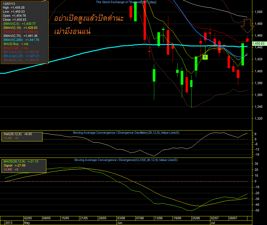Click the '.BB.Btm(C,20)' legend entry
This screenshot has height=225, width=267.
[x=21, y=60]
